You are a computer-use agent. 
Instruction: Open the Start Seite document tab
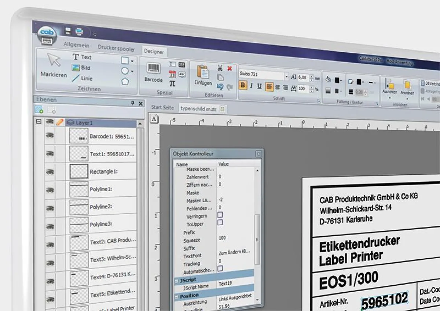coord(162,107)
